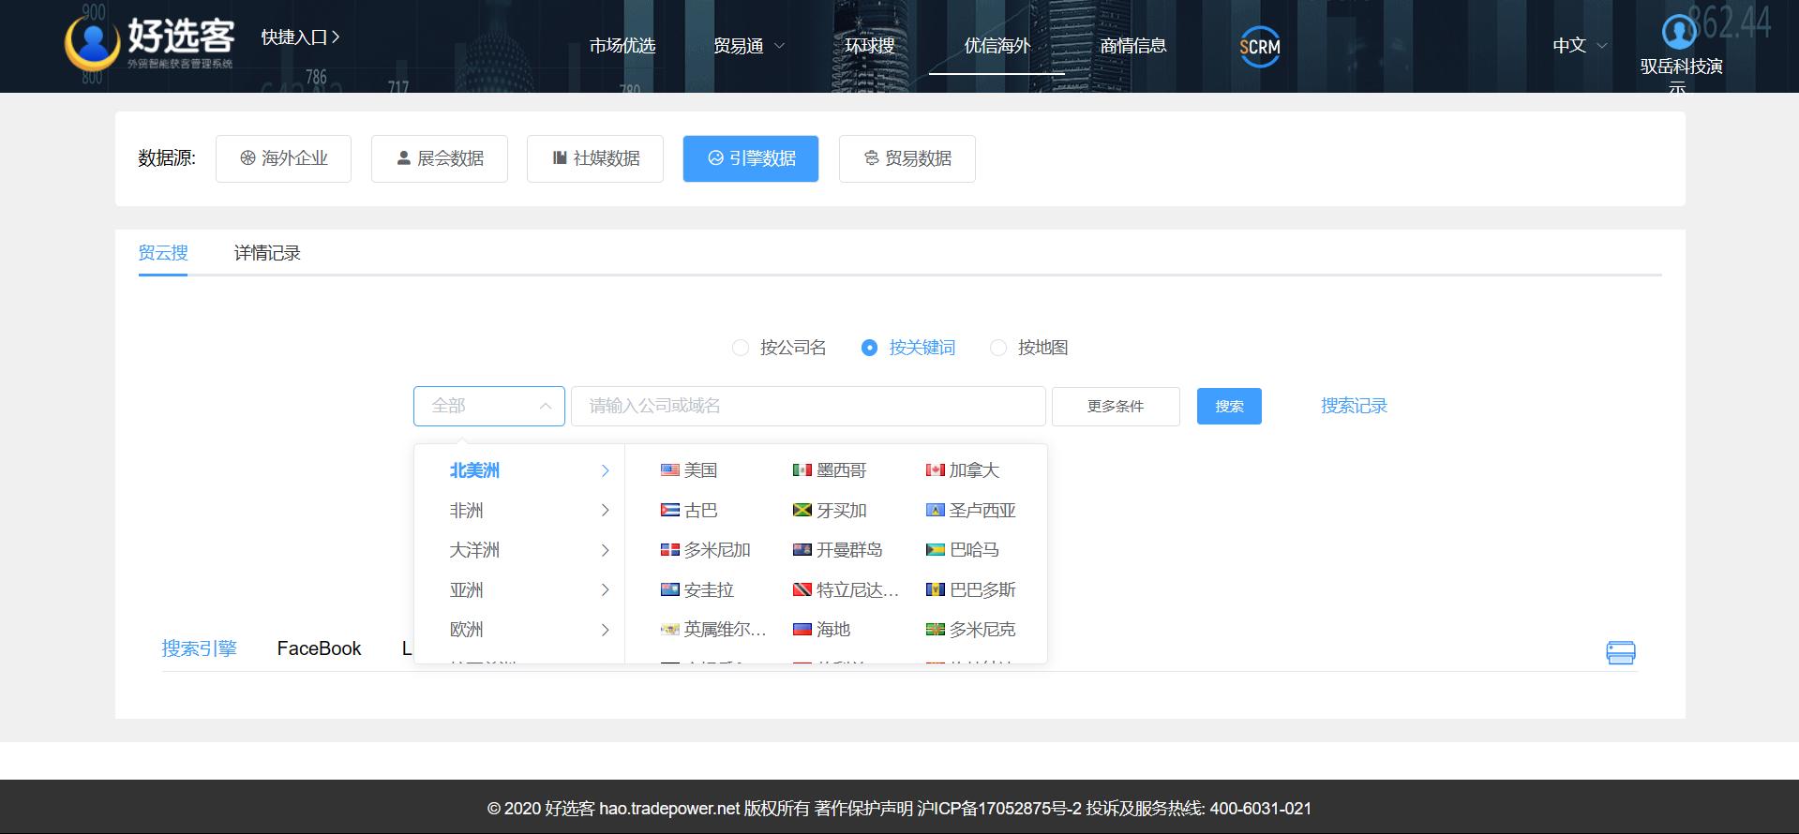Switch to the 搜索引擎 tab
The width and height of the screenshot is (1799, 834).
coord(199,648)
